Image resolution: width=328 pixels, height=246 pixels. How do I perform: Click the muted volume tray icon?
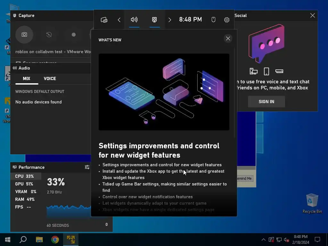pos(286,240)
